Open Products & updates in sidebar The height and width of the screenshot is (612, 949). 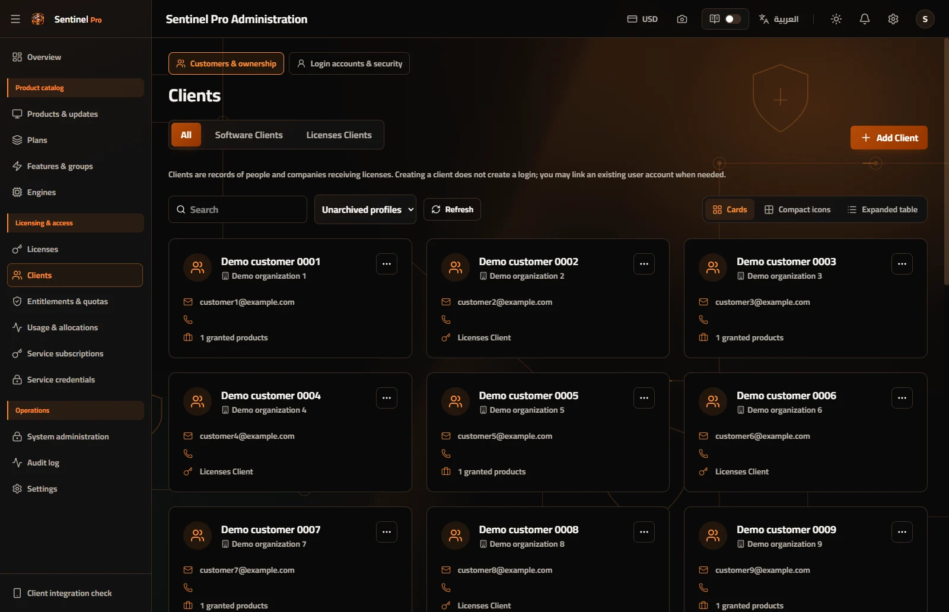coord(75,114)
